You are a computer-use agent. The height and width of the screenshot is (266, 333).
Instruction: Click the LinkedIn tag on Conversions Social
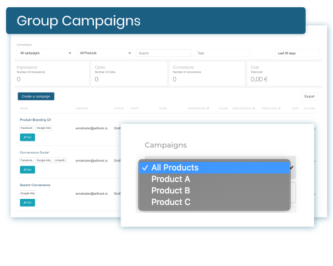point(60,160)
